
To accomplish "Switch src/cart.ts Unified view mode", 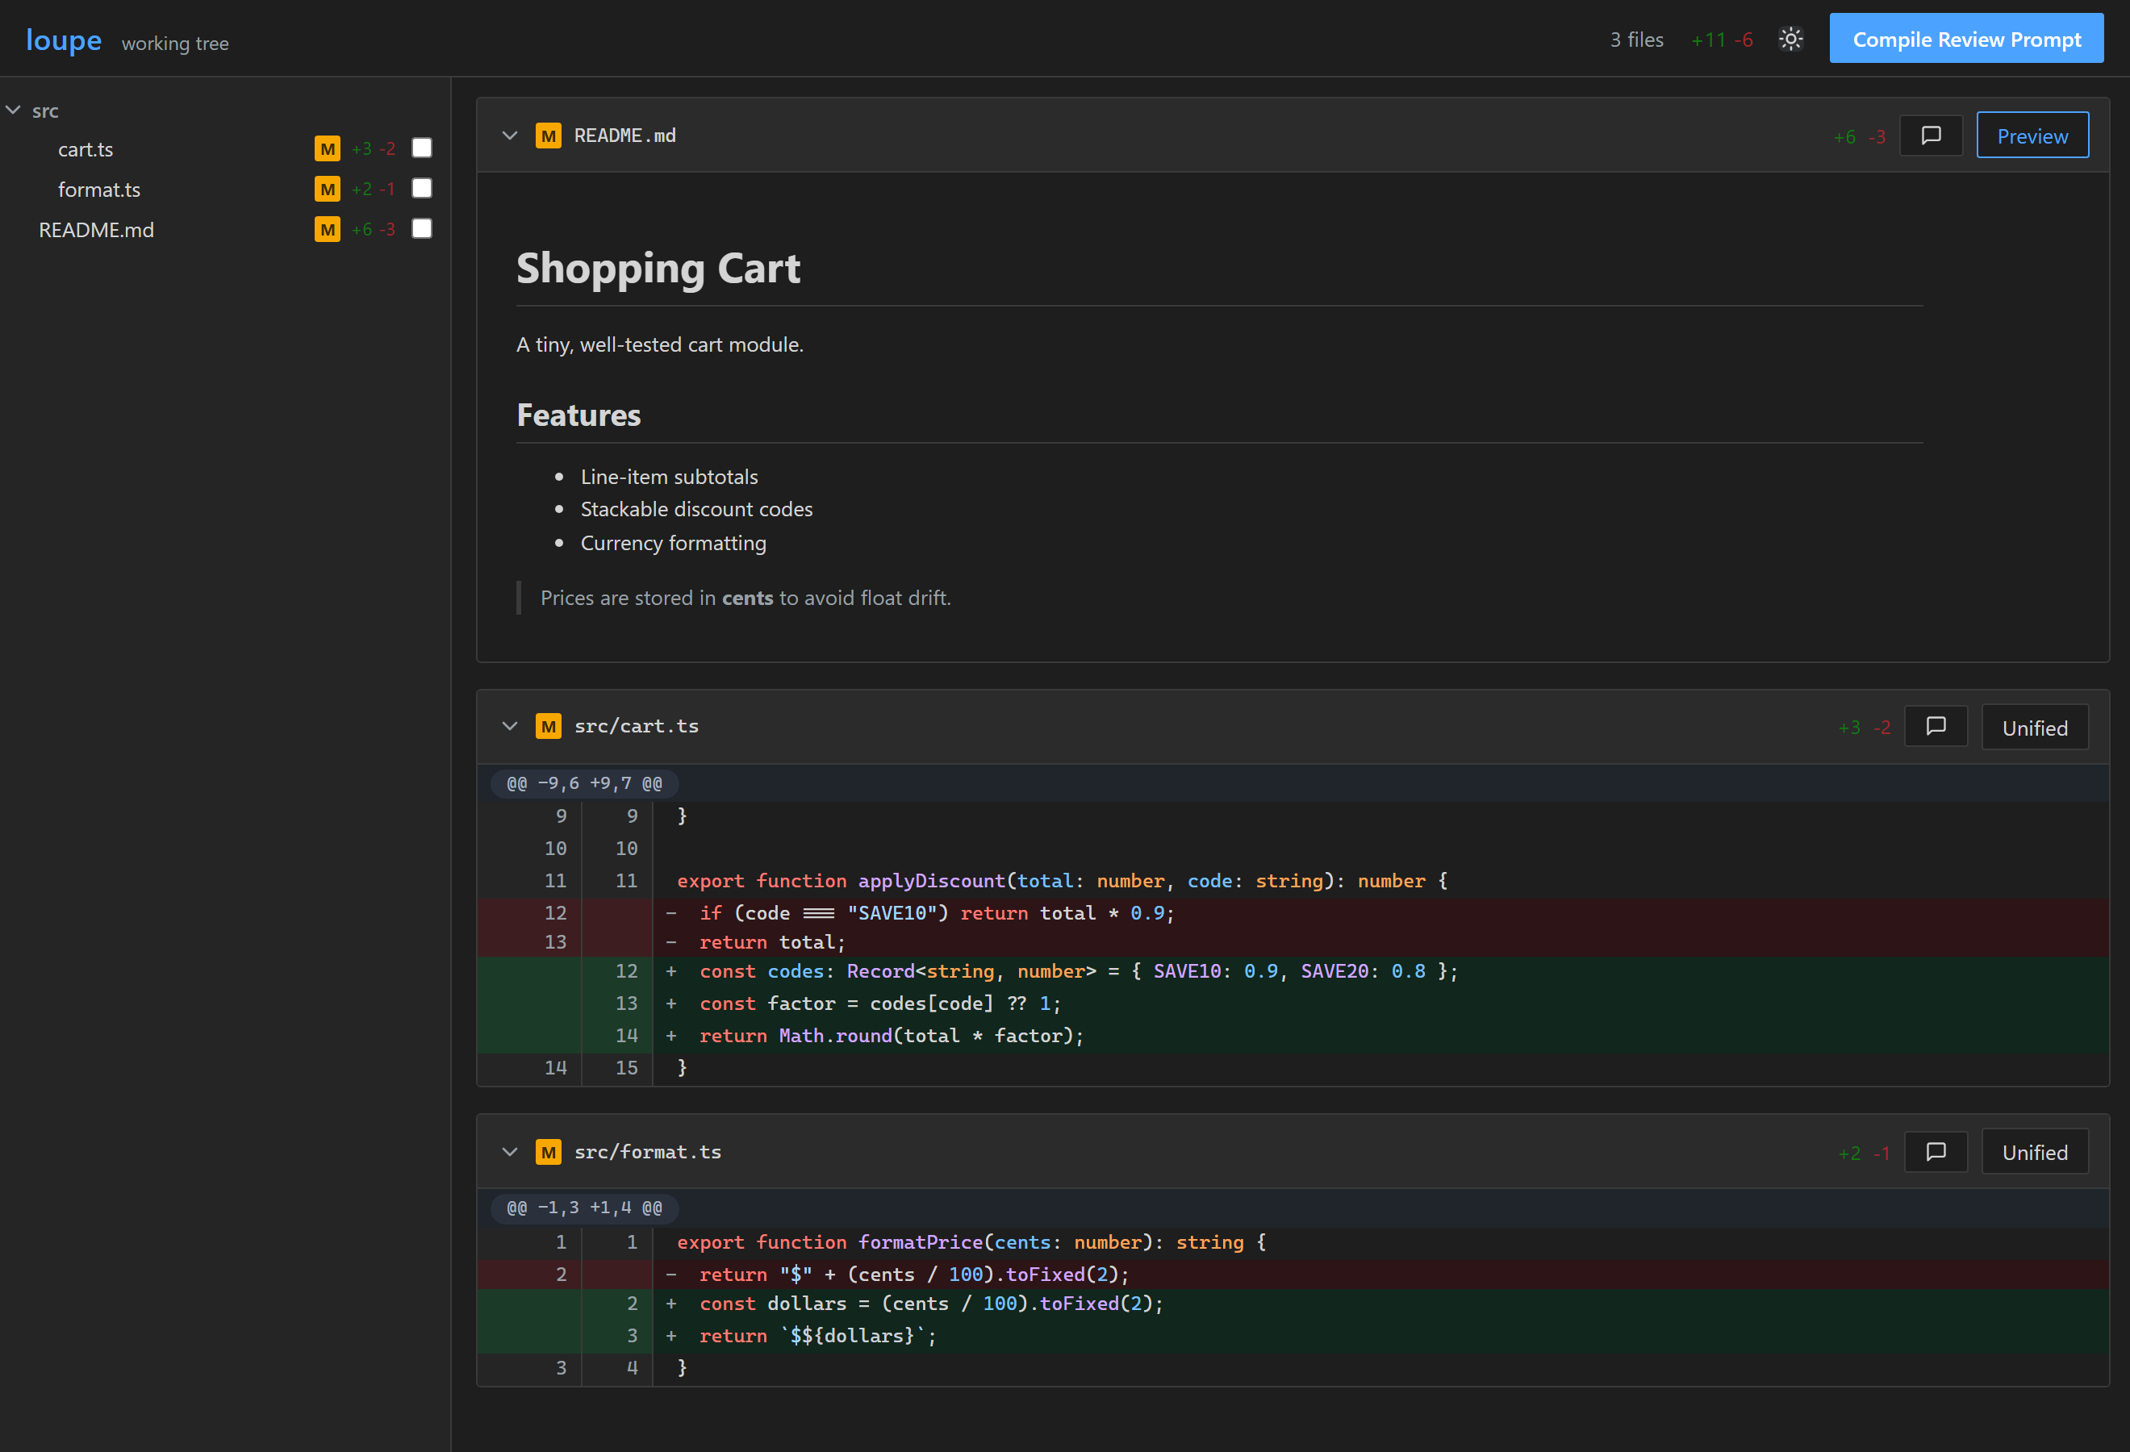I will click(x=2034, y=728).
